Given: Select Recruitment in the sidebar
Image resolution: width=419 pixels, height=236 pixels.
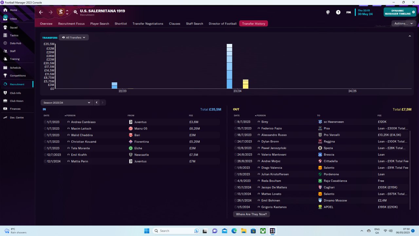Looking at the screenshot, I should tap(17, 84).
